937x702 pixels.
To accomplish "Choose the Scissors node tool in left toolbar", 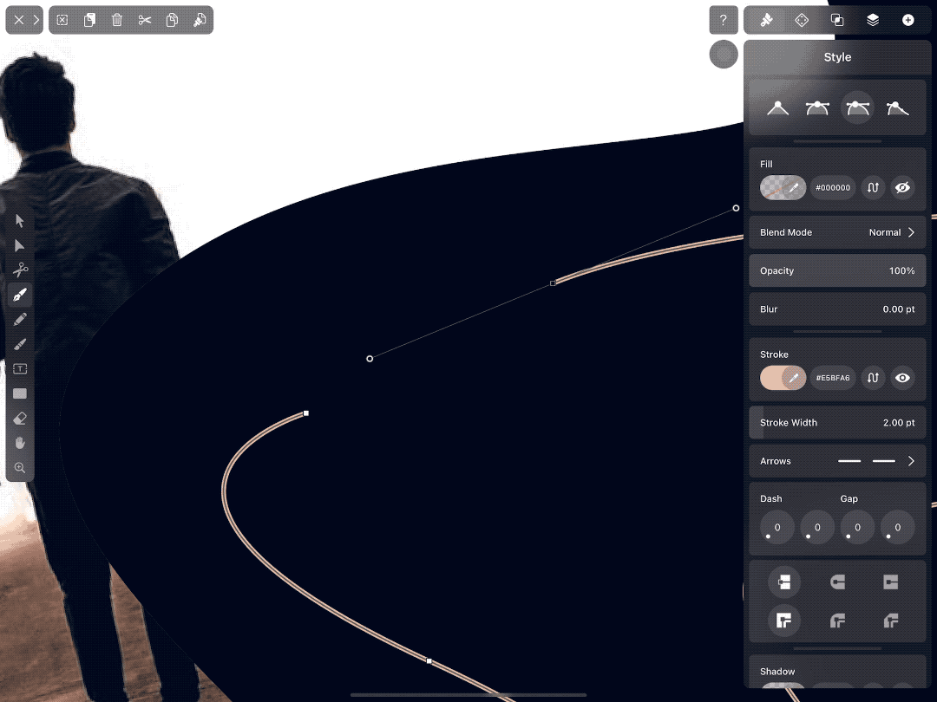I will tap(20, 270).
